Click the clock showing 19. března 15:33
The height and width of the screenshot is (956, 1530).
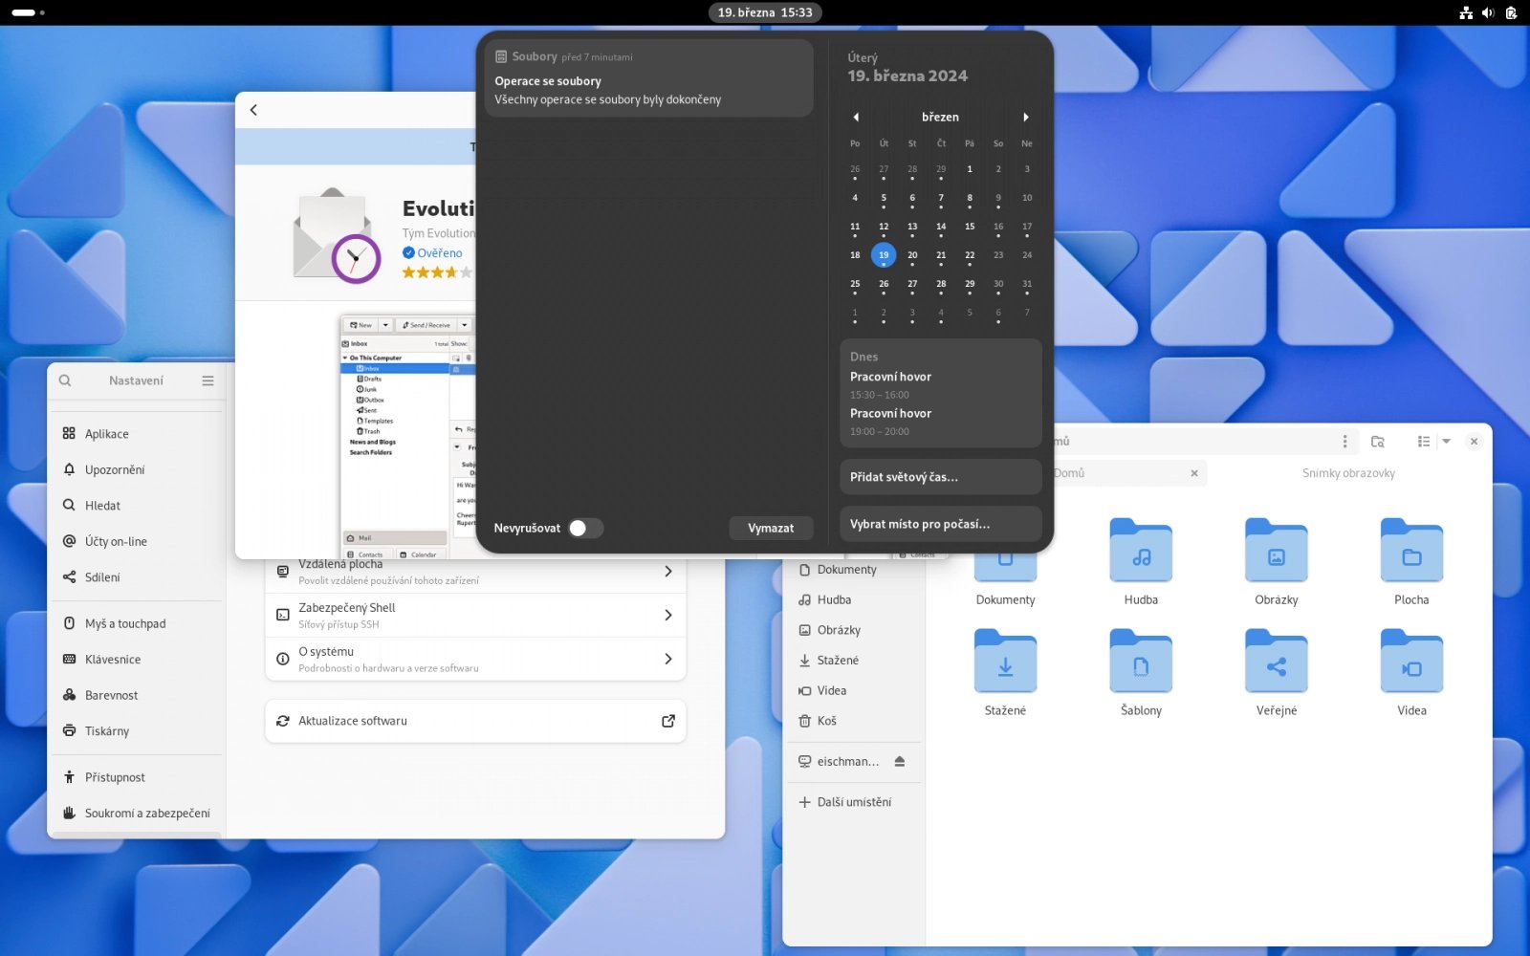pyautogui.click(x=765, y=12)
